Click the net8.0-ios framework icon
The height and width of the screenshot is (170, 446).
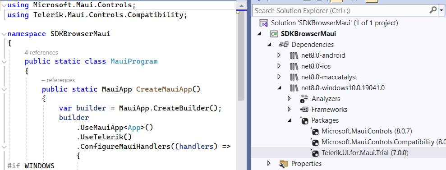(x=294, y=66)
